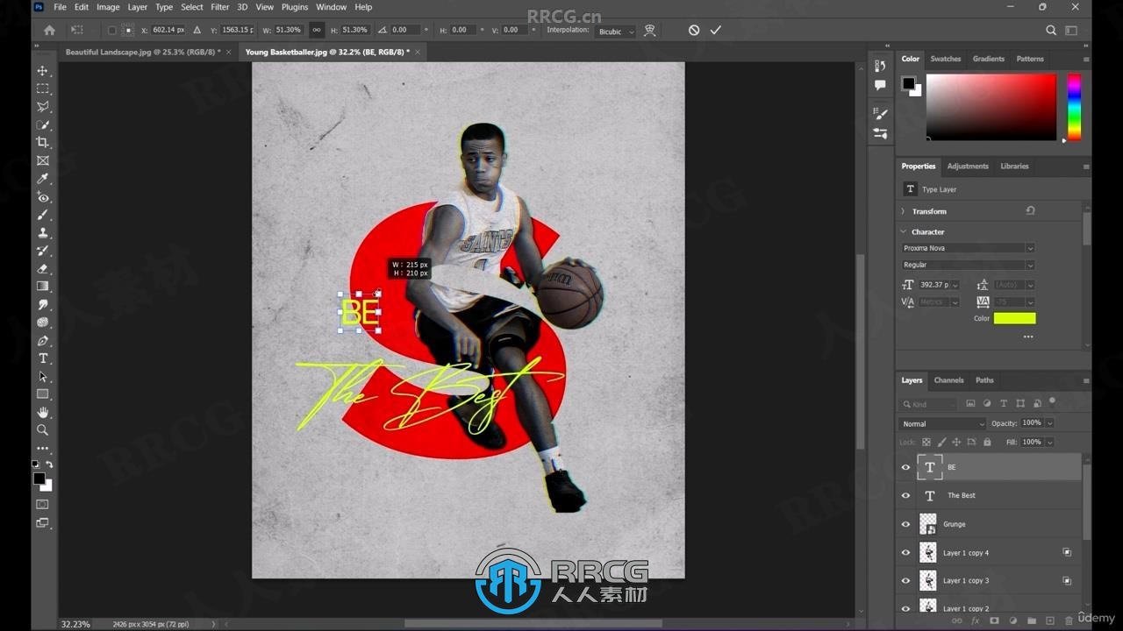1123x631 pixels.
Task: Open the Opacity dropdown arrow
Action: tap(1049, 423)
